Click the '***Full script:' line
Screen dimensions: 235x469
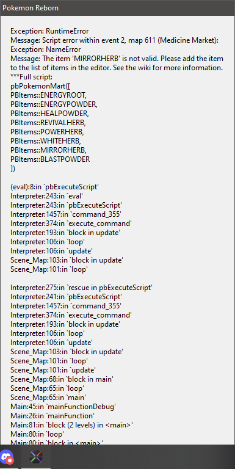(31, 77)
